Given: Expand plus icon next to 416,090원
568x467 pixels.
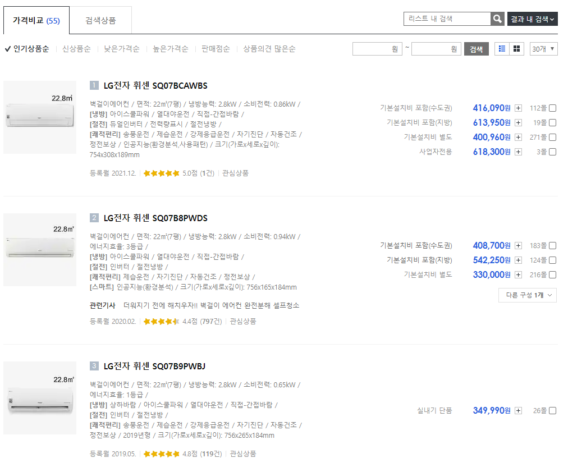Looking at the screenshot, I should 519,108.
